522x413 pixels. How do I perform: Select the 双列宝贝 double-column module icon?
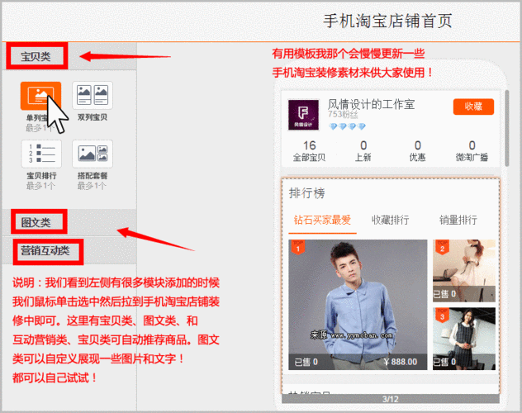93,96
